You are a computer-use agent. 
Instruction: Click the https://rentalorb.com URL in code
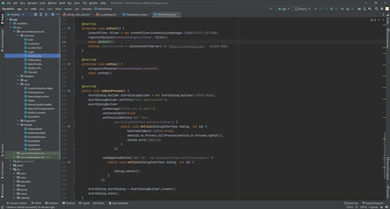pos(186,46)
